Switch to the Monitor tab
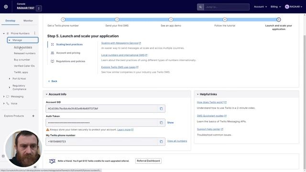The width and height of the screenshot is (306, 172). click(28, 21)
